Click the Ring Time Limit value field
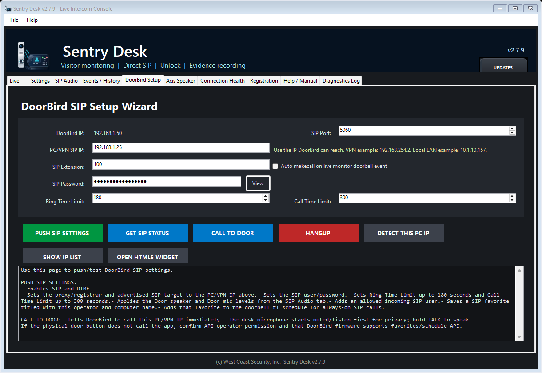This screenshot has height=373, width=542. 177,198
